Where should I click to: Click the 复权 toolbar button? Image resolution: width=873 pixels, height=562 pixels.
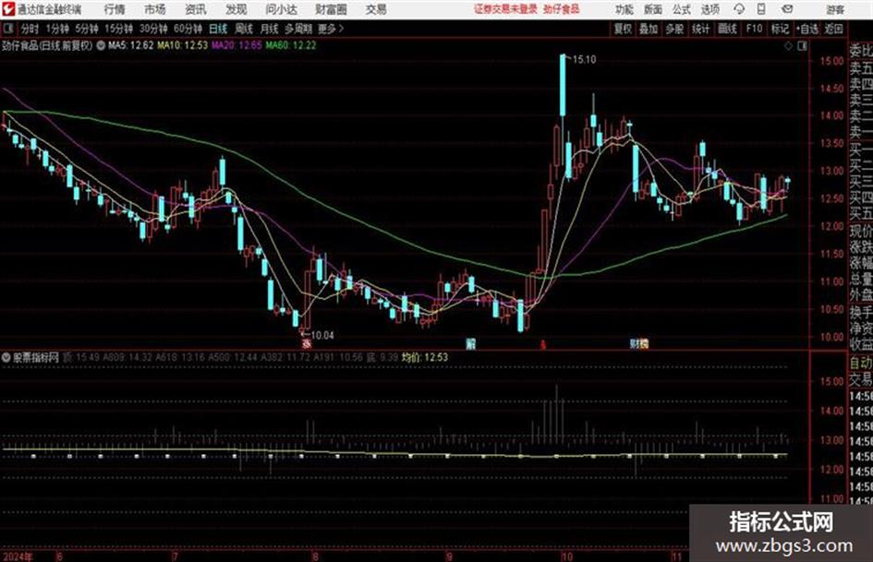tap(623, 29)
